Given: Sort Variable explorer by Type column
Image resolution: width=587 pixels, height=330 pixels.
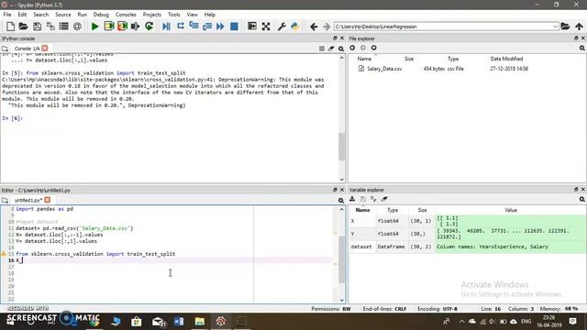Looking at the screenshot, I should point(393,210).
